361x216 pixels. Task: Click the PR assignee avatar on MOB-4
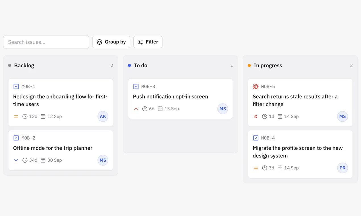click(x=343, y=168)
